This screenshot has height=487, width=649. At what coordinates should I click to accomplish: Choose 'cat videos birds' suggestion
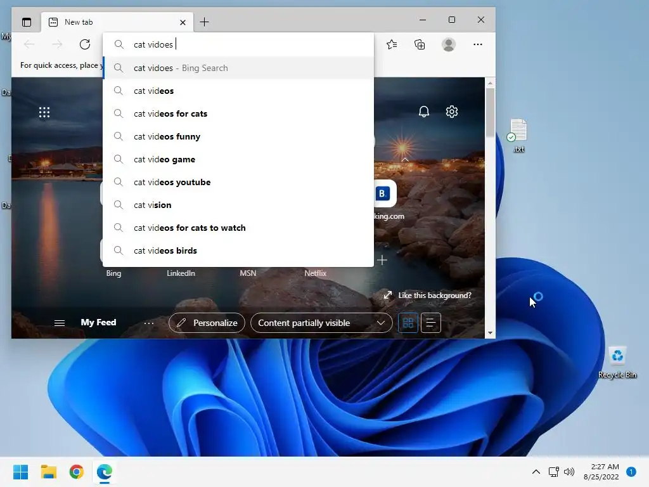tap(238, 250)
